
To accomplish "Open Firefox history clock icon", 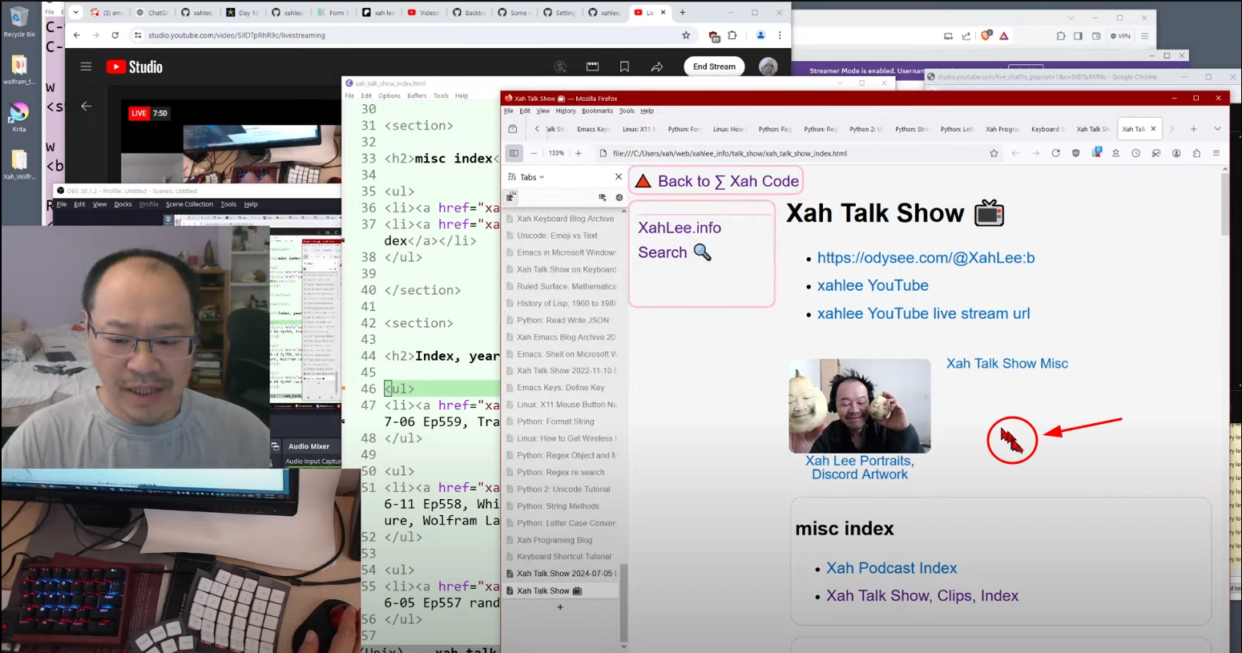I will point(1135,153).
